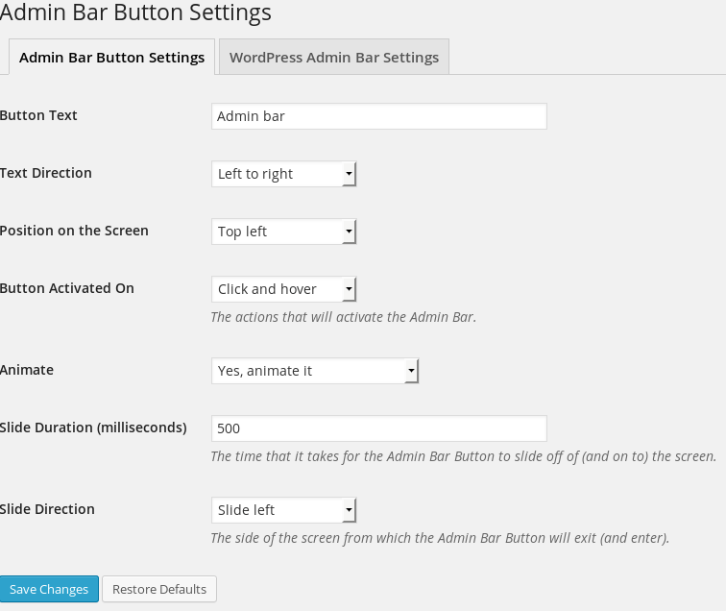Screen dimensions: 726x611
Task: Click the Position on the Screen label
Action: (74, 231)
